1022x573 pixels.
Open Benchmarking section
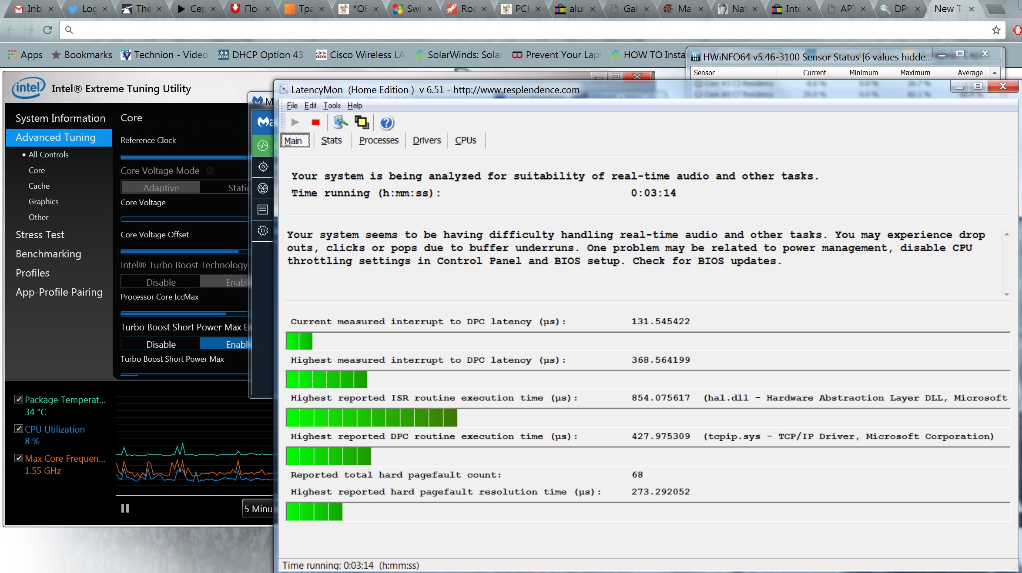[x=48, y=254]
